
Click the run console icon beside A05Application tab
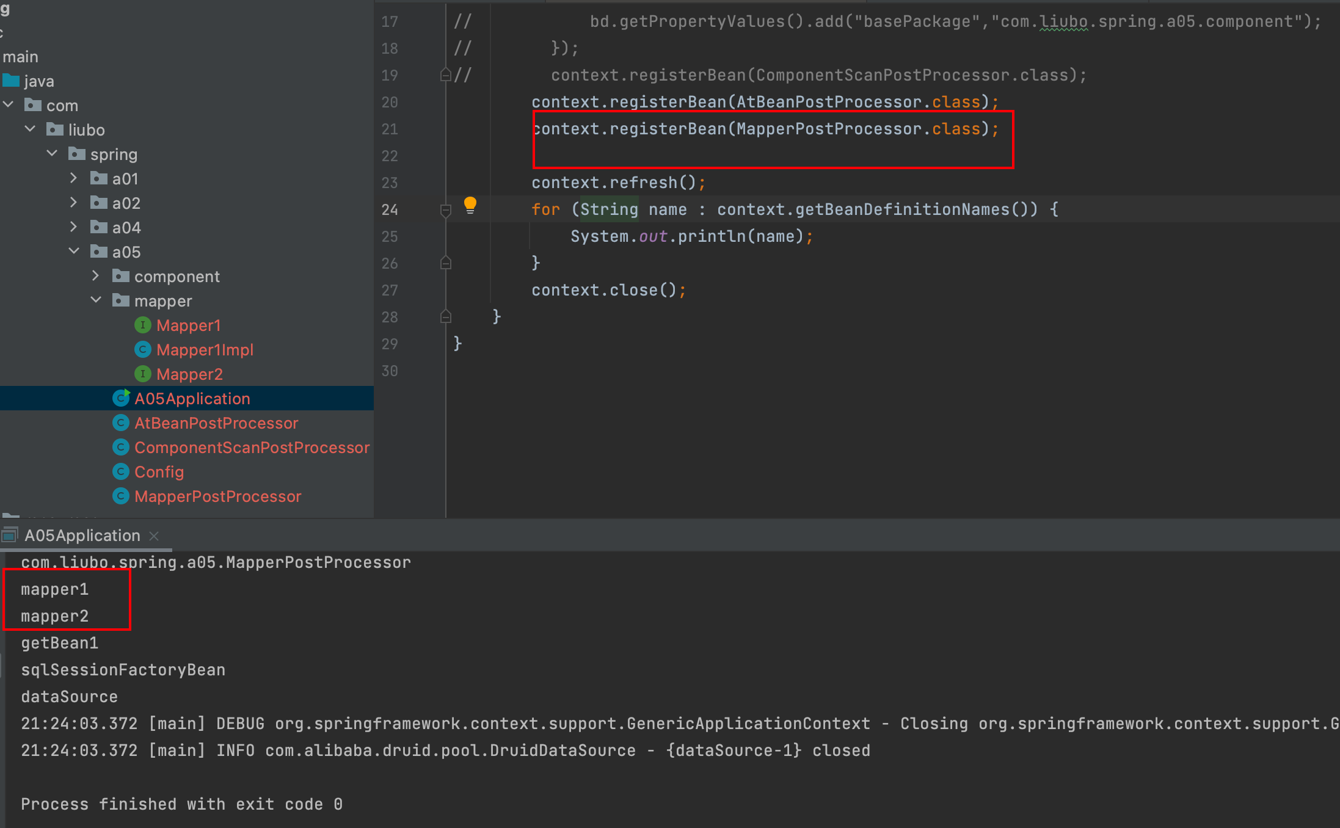[x=9, y=535]
